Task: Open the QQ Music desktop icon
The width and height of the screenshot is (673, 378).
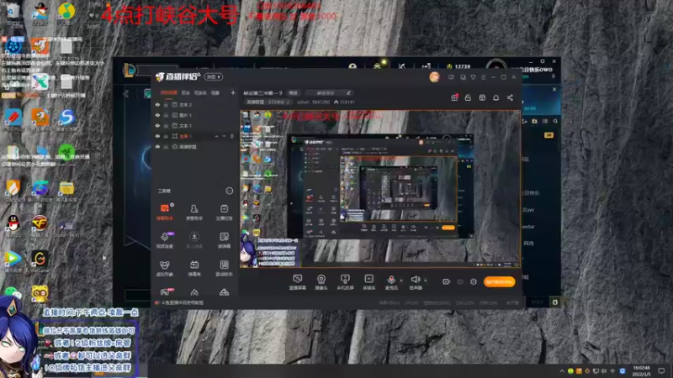Action: (66, 12)
